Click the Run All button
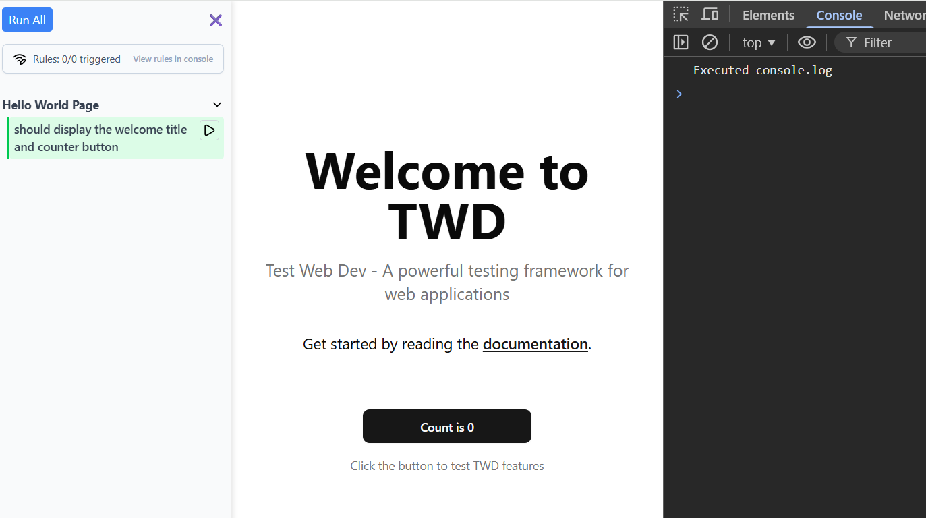 tap(27, 20)
